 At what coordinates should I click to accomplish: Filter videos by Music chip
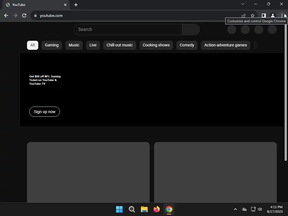pos(74,45)
